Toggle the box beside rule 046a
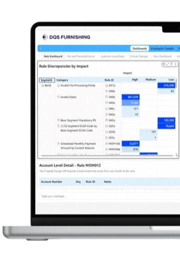Screen dimensions: 180x260 pos(106,114)
